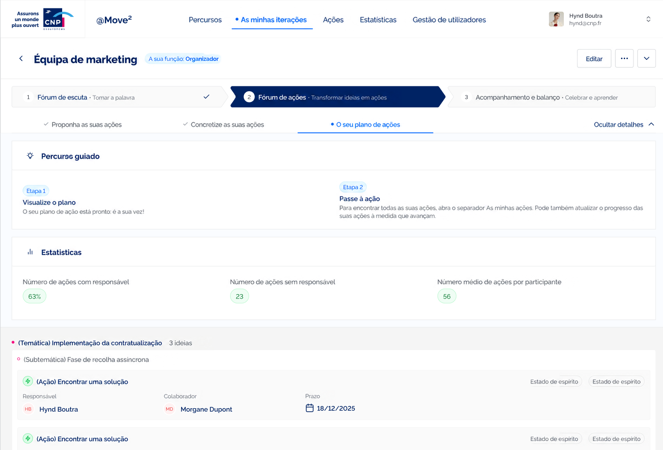Click the Etapa 2 badge
This screenshot has height=450, width=663.
(x=353, y=187)
